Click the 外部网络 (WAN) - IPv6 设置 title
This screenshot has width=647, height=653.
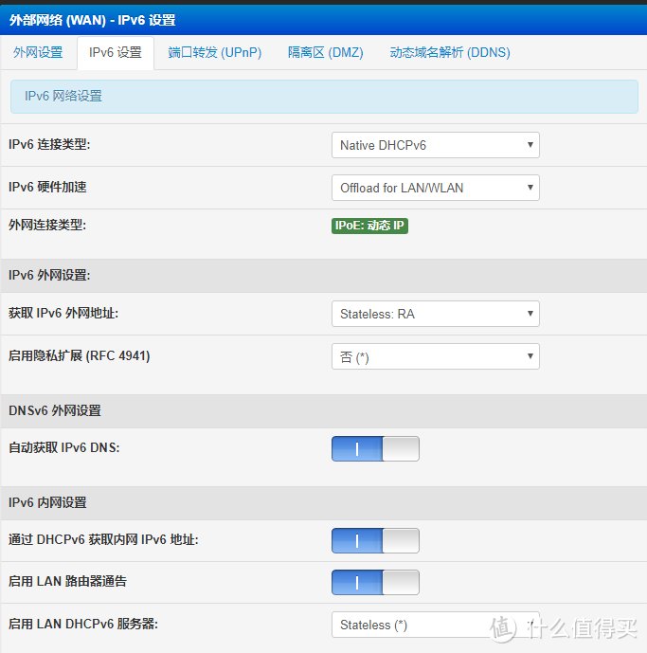(93, 20)
